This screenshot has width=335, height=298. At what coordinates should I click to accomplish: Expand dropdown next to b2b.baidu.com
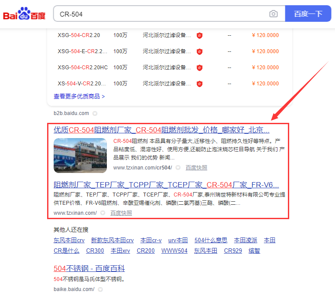[95, 113]
